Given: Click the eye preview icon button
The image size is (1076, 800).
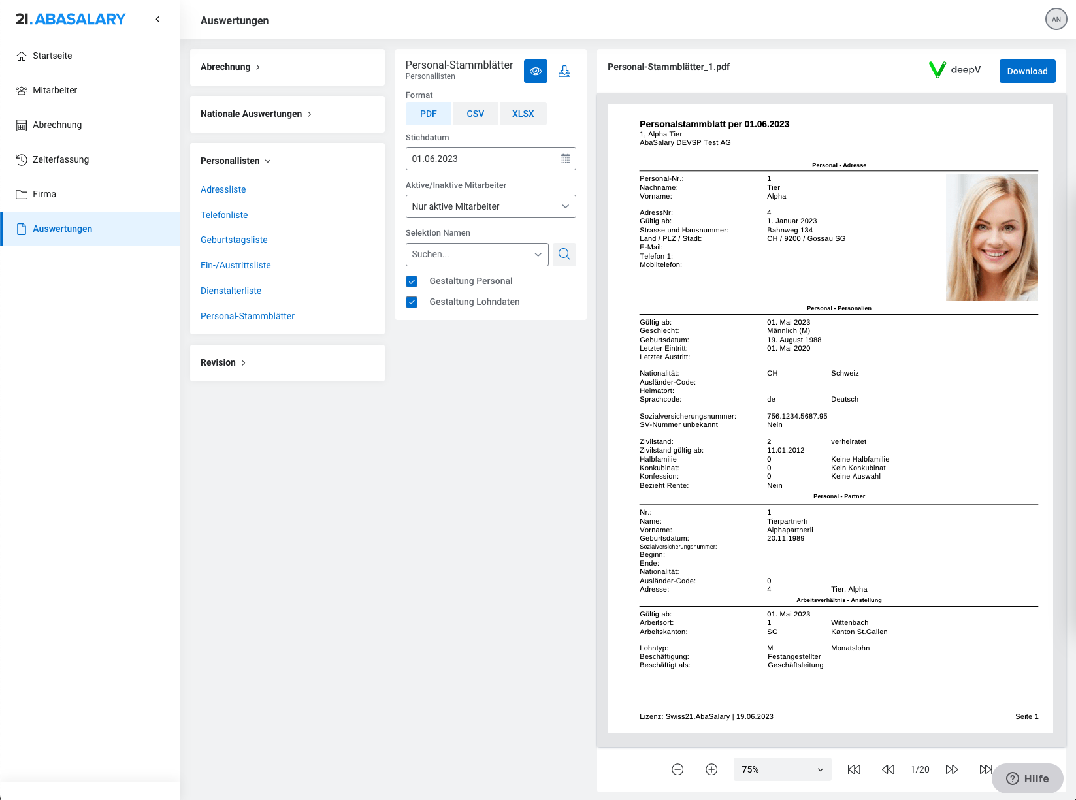Looking at the screenshot, I should click(x=535, y=71).
